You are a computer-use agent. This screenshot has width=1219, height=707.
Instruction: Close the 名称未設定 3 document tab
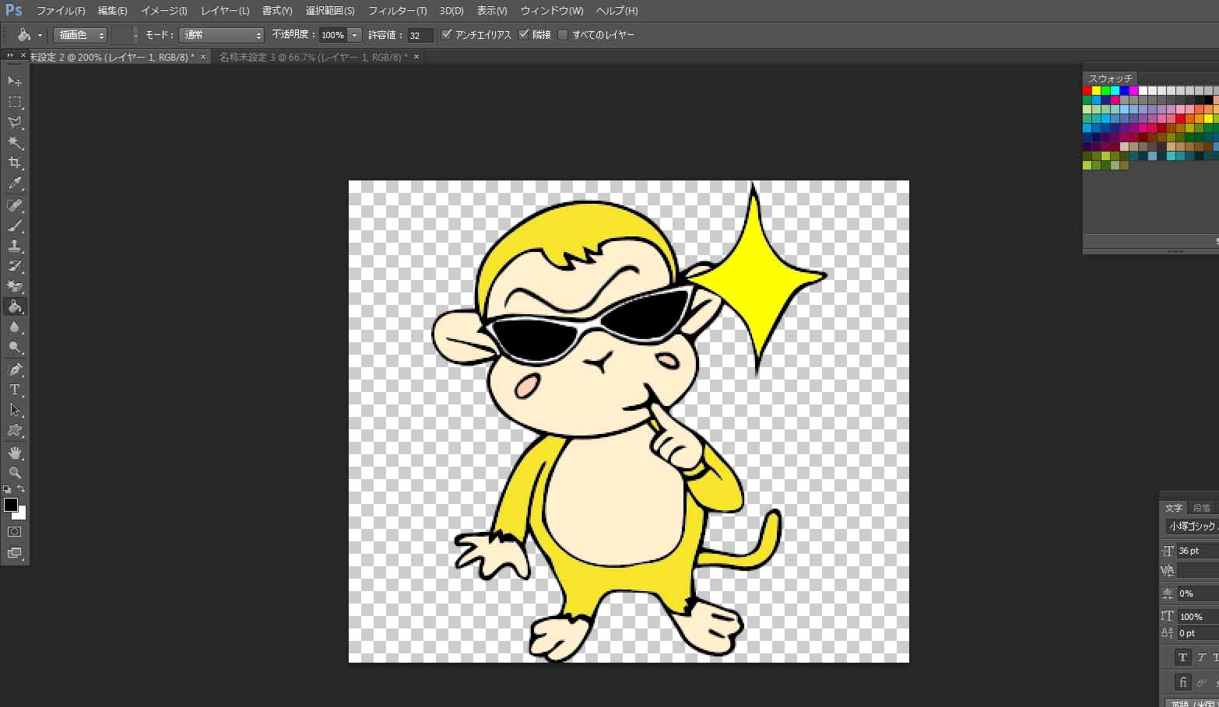point(416,57)
